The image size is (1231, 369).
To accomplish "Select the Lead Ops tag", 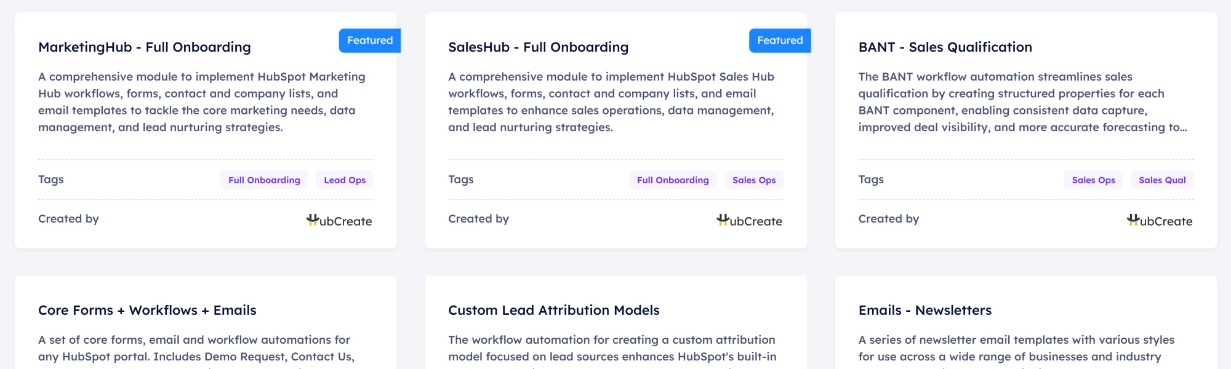I will [345, 180].
